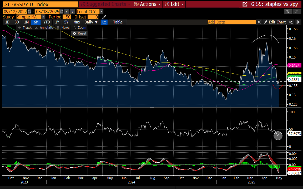Click the undo arrow
The height and width of the screenshot is (189, 303).
[x=288, y=12]
